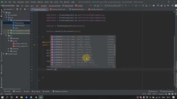
Task: Click editor line 41 after intent.pu
Action: (56, 69)
